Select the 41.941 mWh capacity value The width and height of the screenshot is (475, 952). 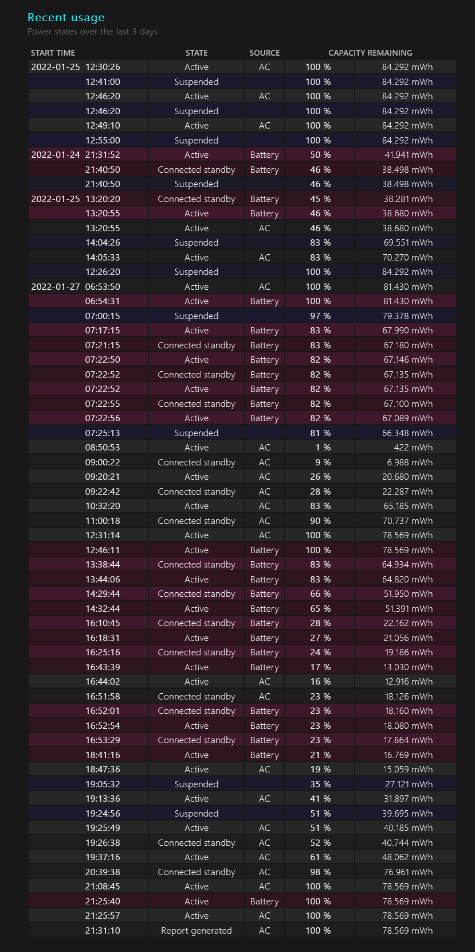click(408, 155)
